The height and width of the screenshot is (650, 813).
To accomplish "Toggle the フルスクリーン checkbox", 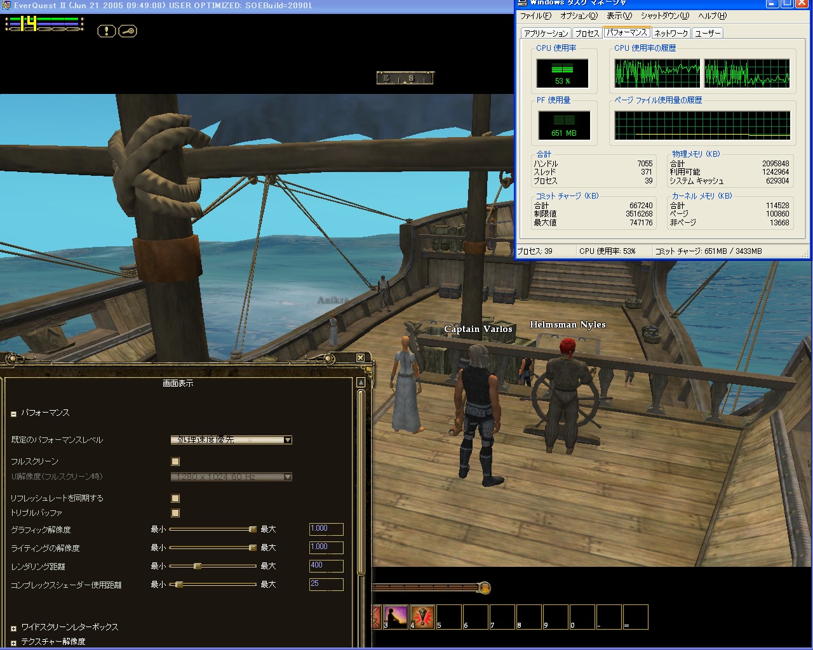I will [175, 461].
